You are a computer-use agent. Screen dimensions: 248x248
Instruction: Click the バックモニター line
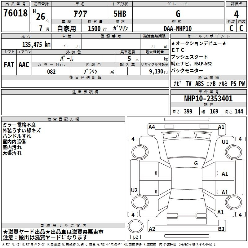tap(187, 70)
